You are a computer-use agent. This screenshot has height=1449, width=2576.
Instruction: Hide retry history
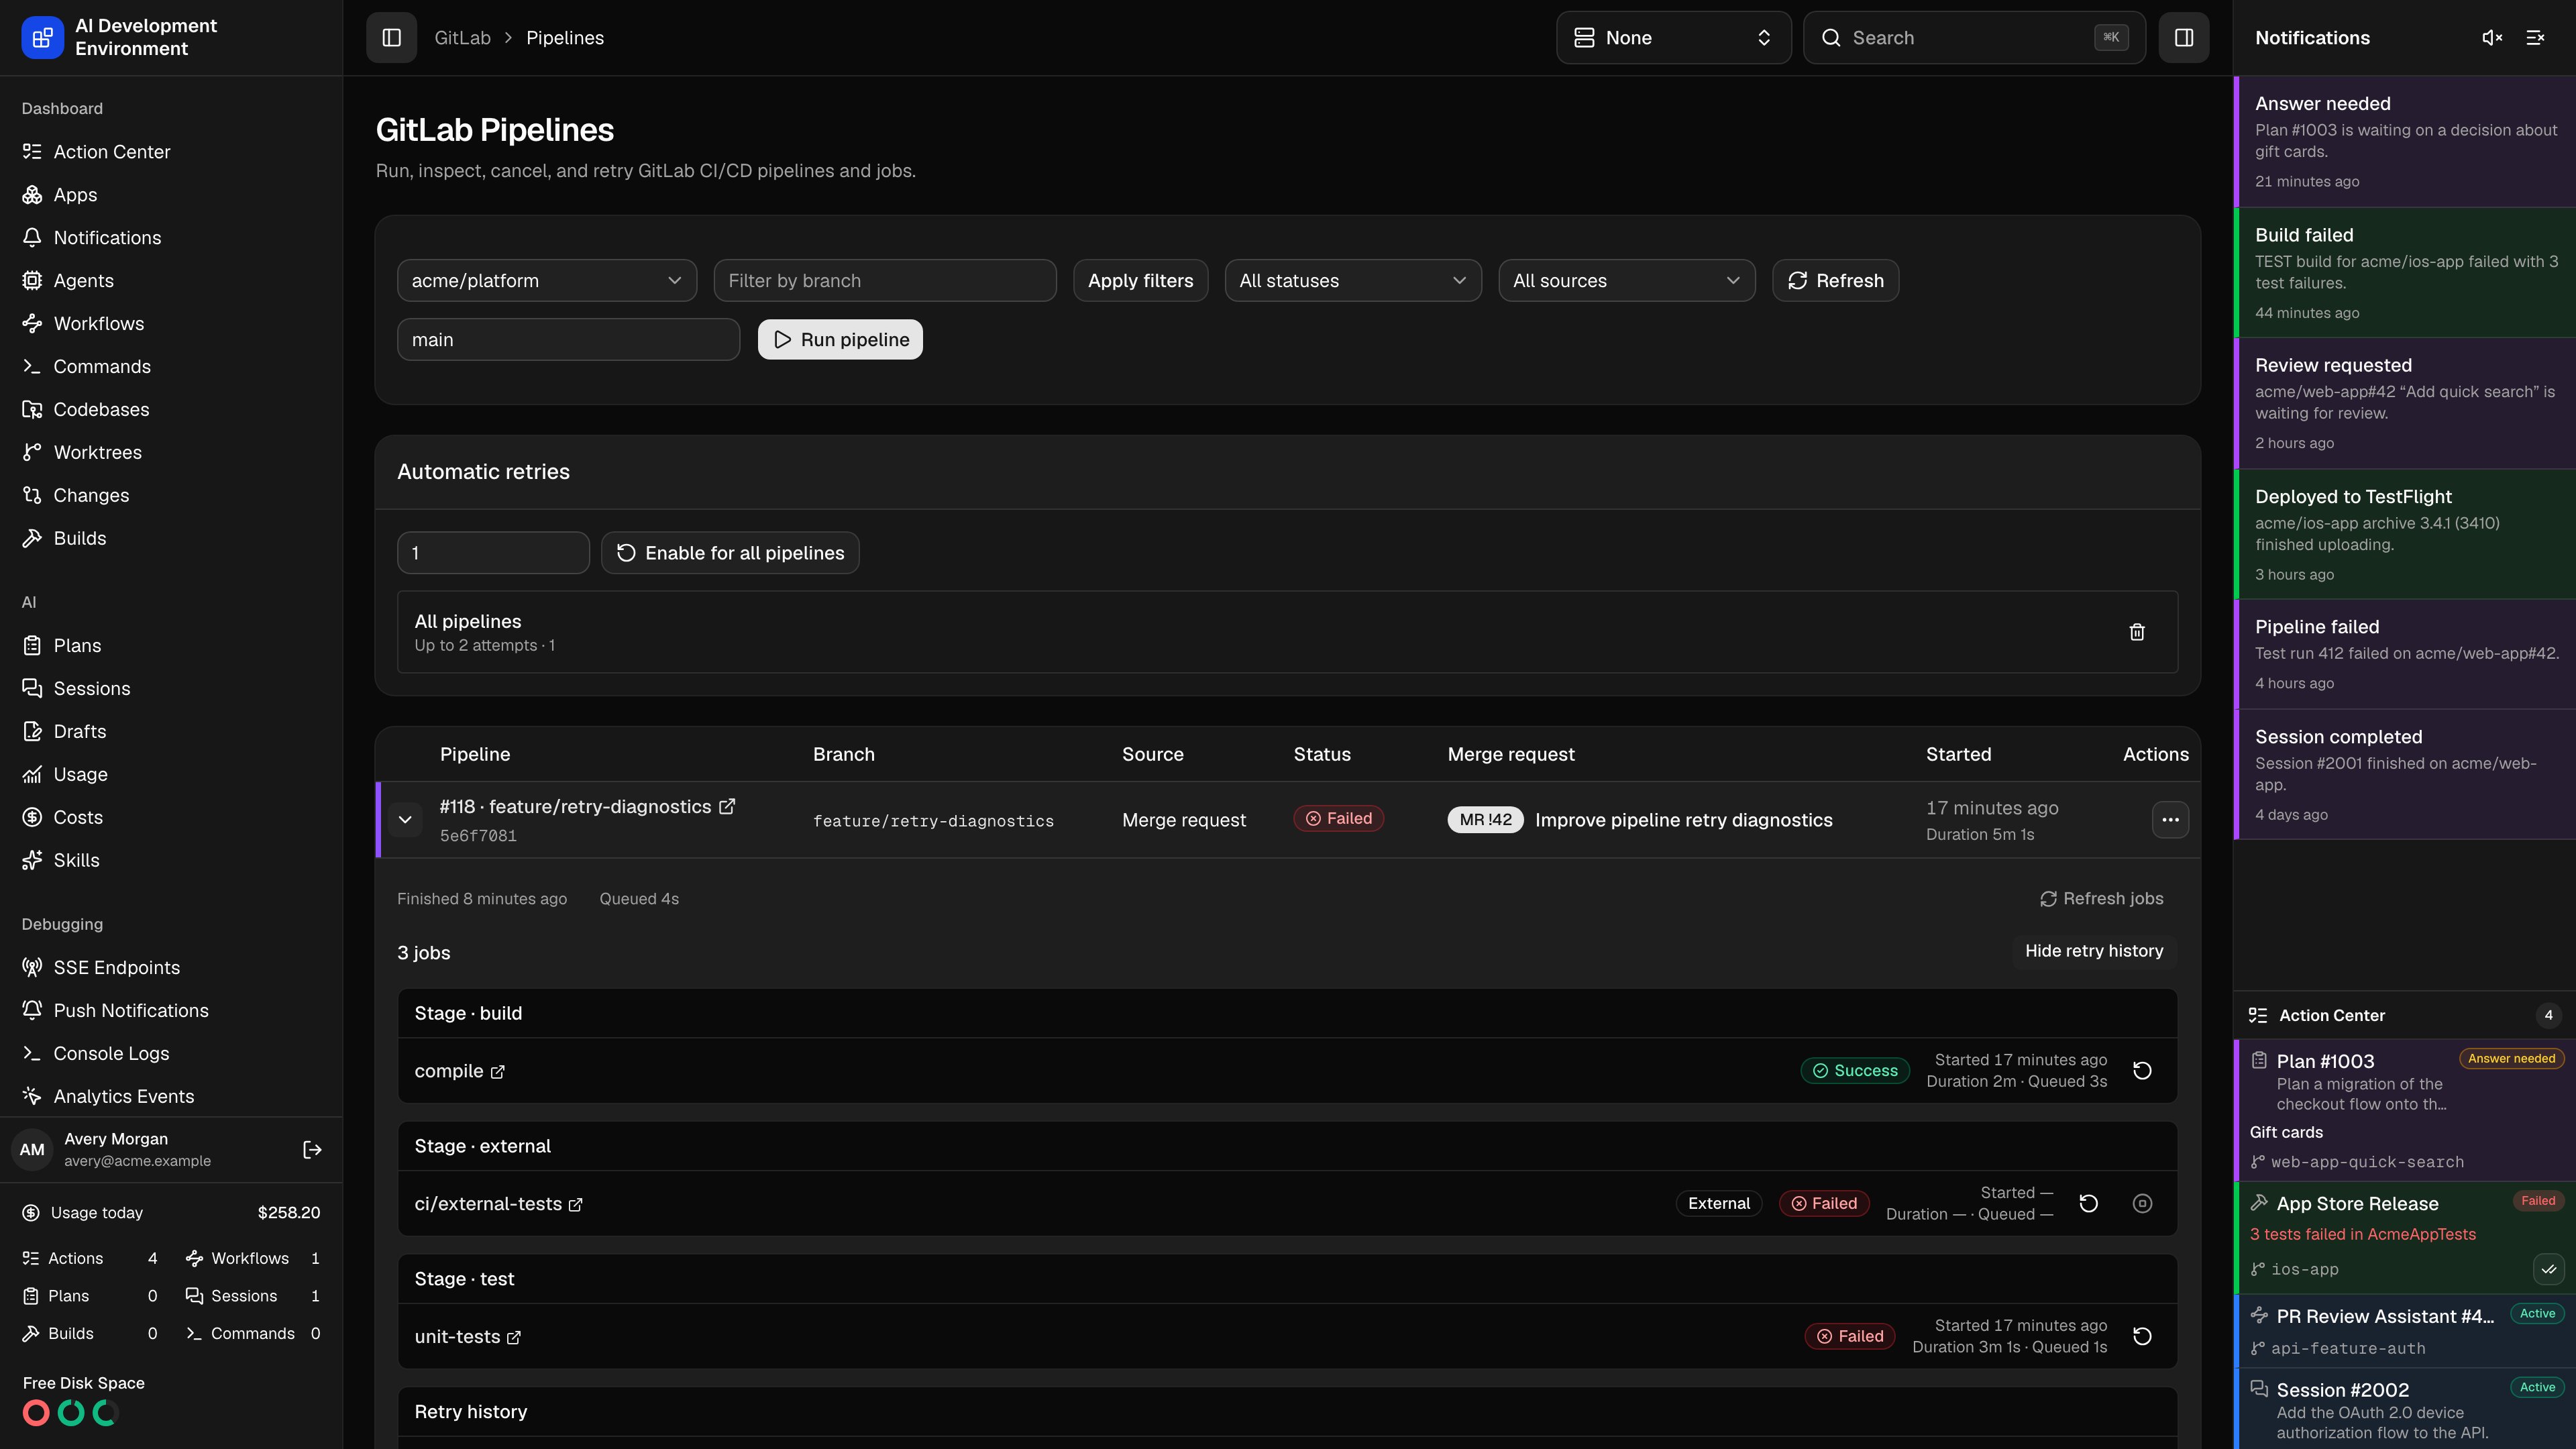point(2094,951)
